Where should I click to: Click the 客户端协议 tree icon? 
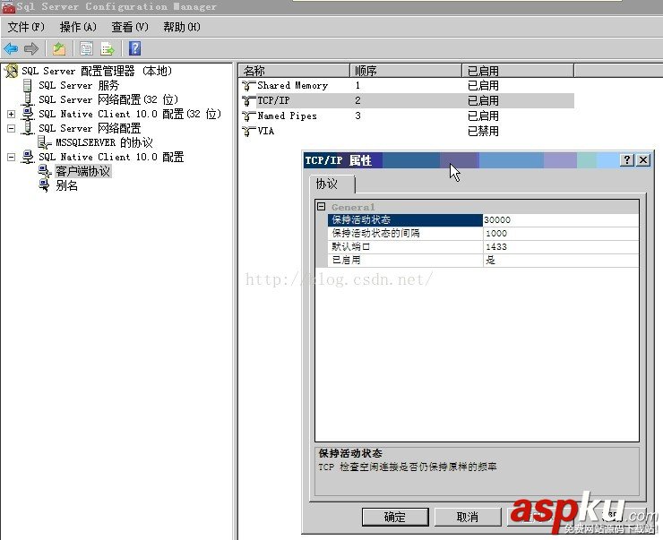(x=45, y=171)
